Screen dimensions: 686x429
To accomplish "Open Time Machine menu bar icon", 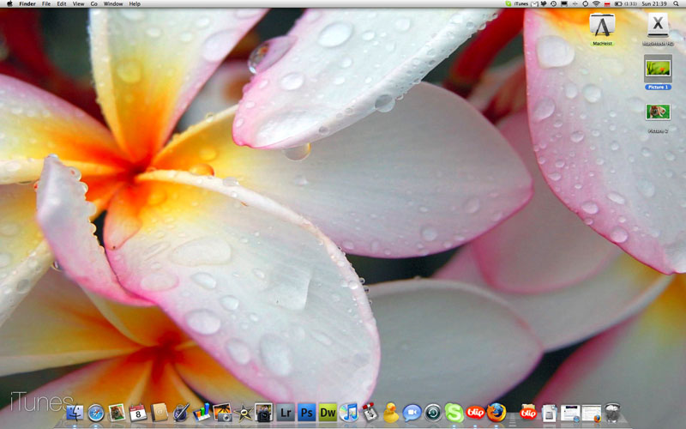I will (x=554, y=4).
